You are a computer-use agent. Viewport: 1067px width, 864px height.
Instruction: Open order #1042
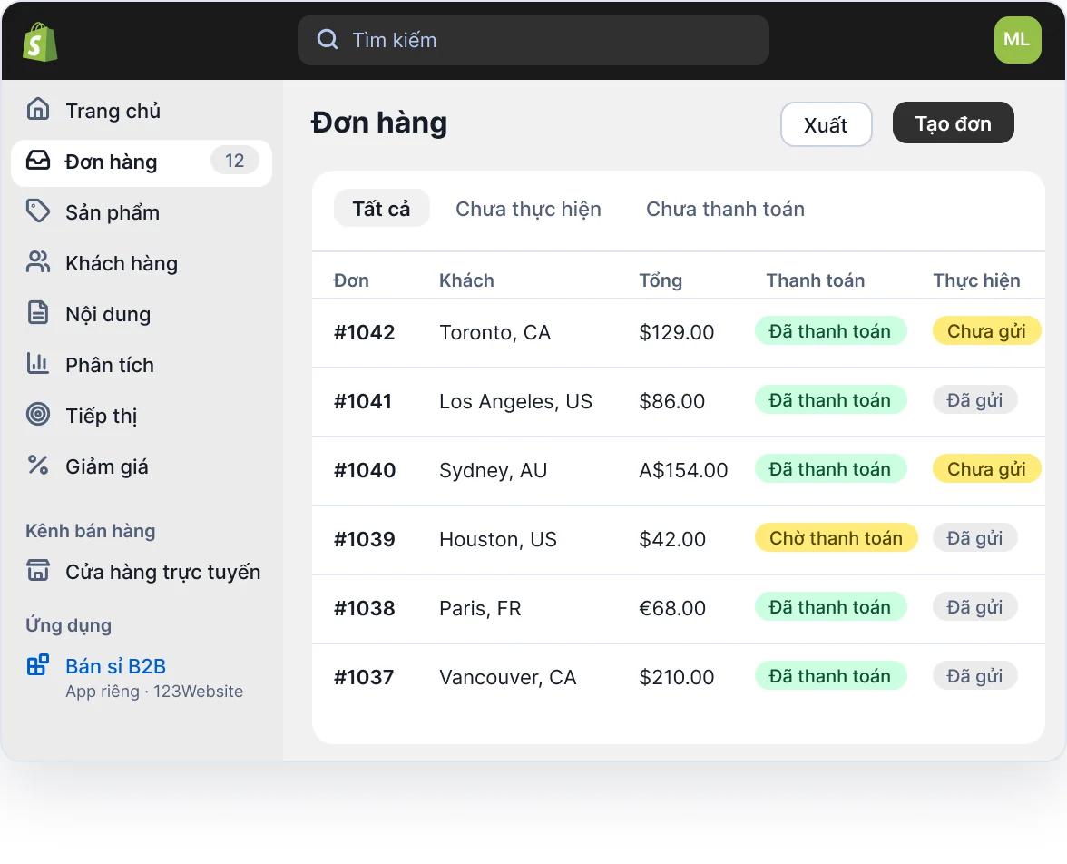(365, 332)
